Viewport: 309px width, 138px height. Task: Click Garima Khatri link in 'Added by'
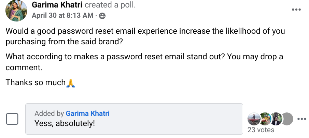(x=87, y=113)
